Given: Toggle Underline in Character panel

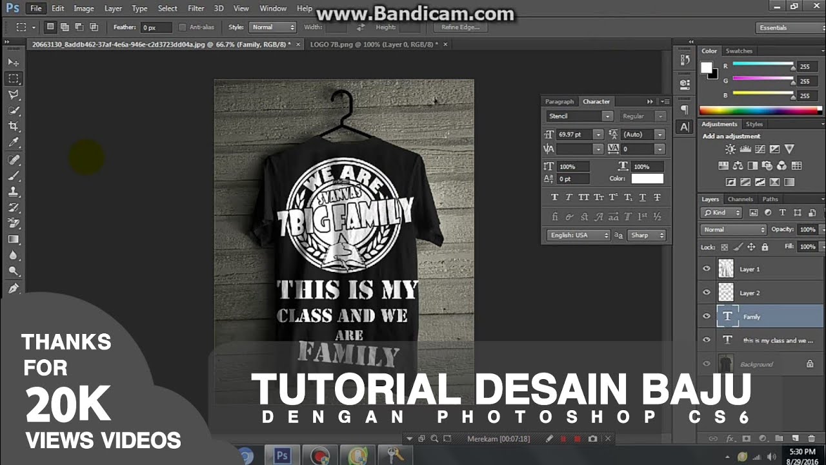Looking at the screenshot, I should click(643, 198).
